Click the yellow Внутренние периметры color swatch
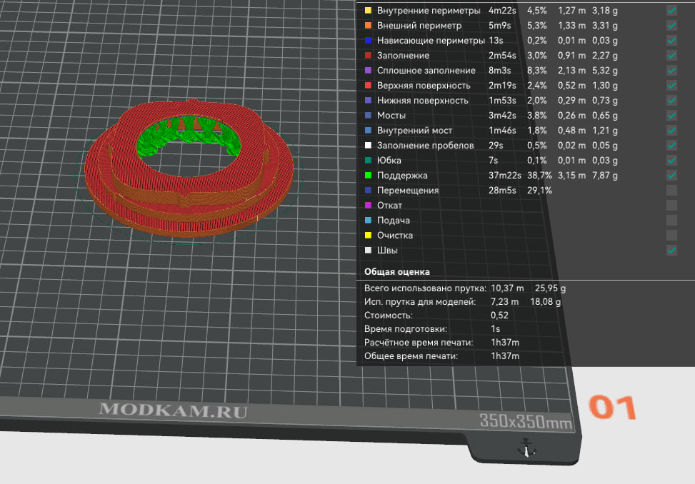The image size is (695, 484). coord(368,10)
